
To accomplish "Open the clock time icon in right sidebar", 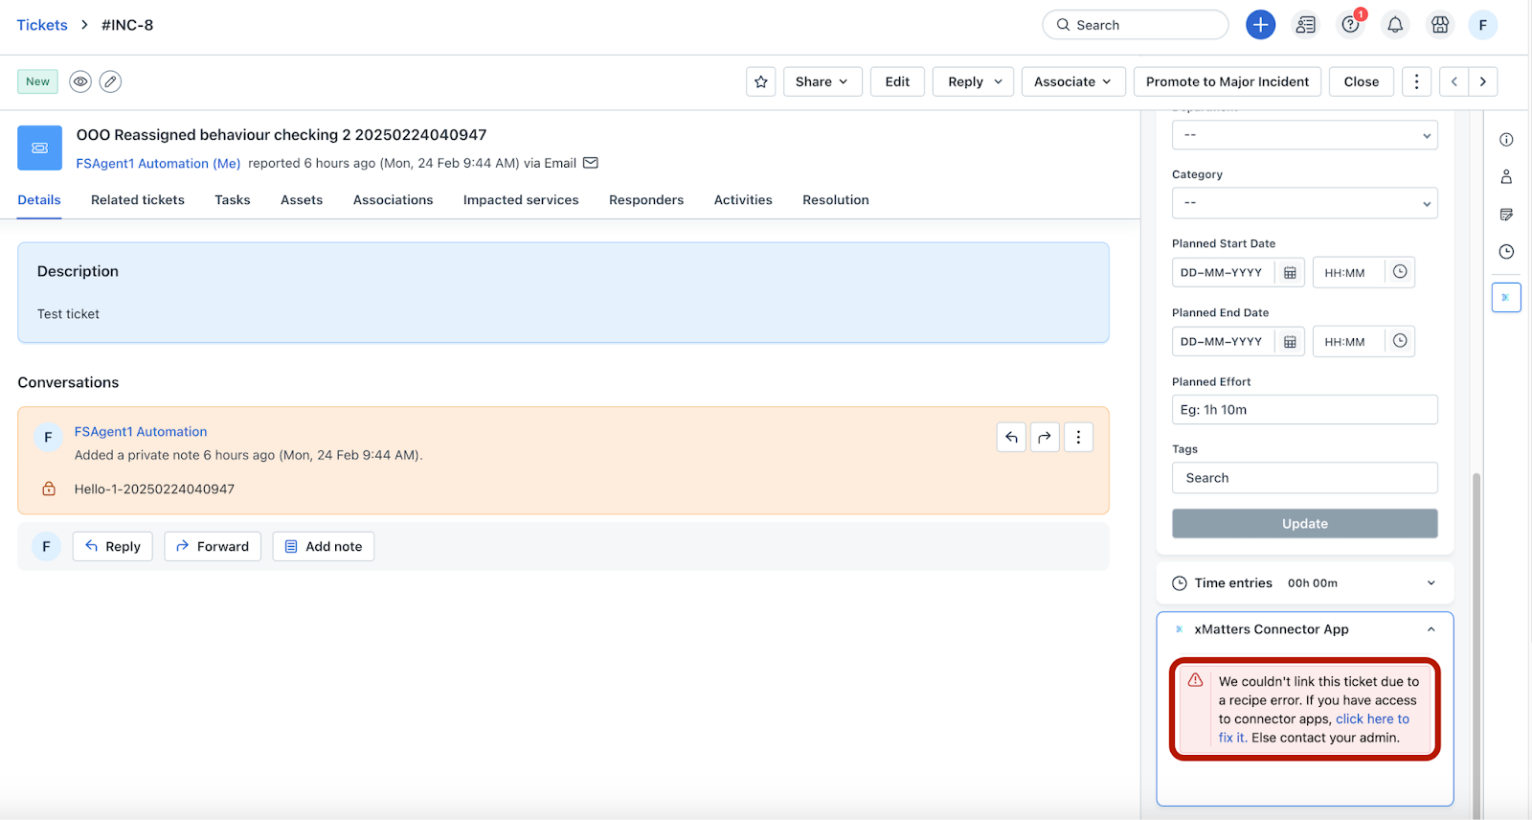I will click(x=1506, y=252).
